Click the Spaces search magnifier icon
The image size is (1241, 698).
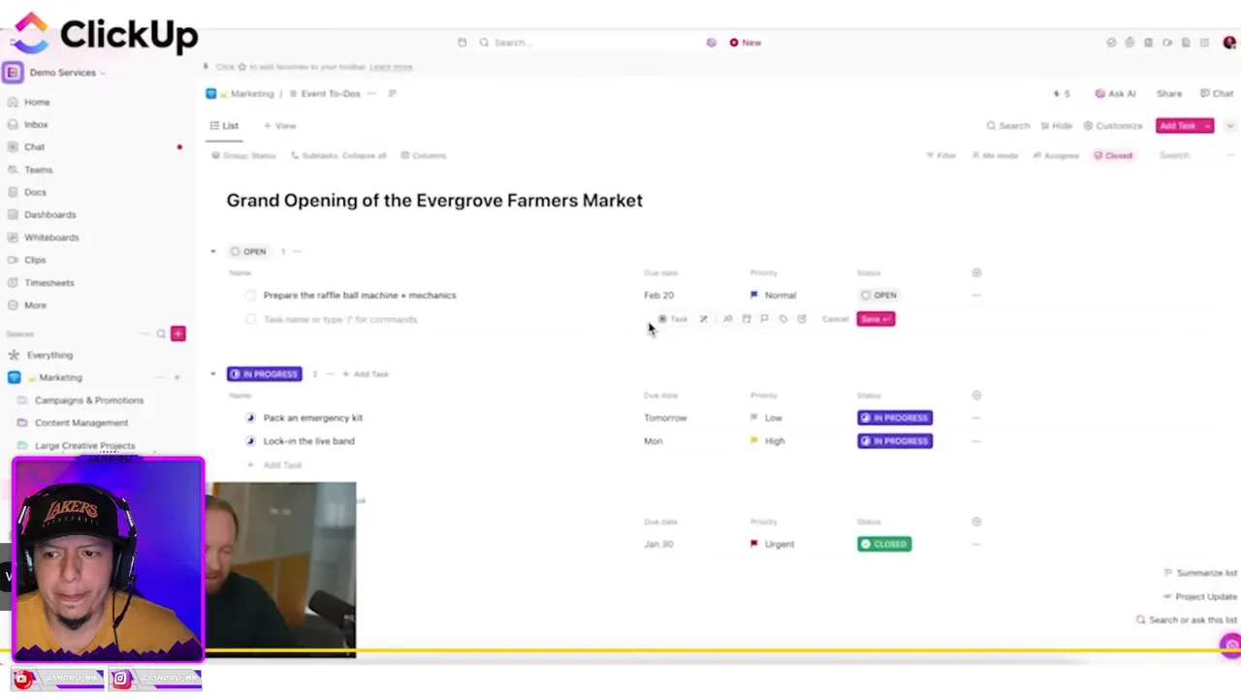coord(161,333)
